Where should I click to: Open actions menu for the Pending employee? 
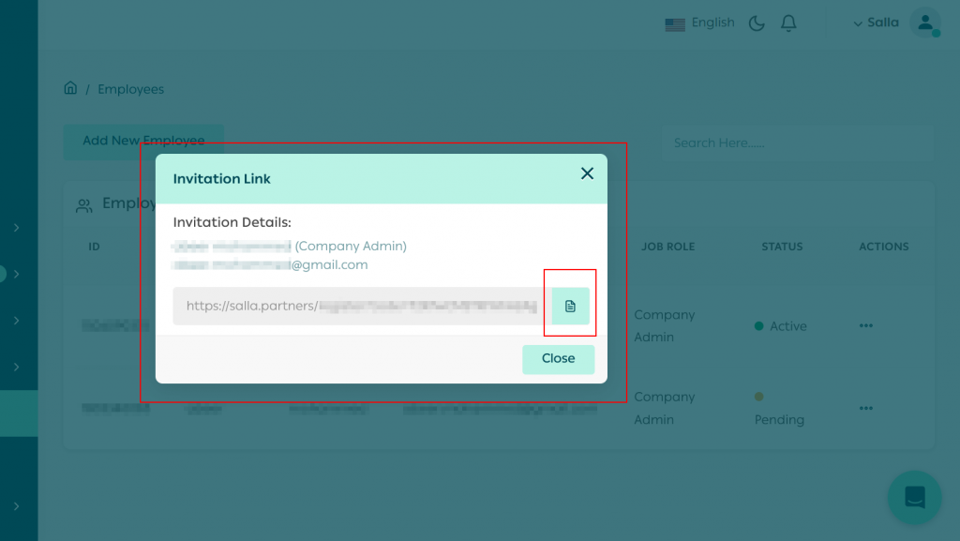[x=865, y=409]
